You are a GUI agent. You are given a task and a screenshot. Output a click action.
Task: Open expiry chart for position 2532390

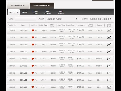109,59
